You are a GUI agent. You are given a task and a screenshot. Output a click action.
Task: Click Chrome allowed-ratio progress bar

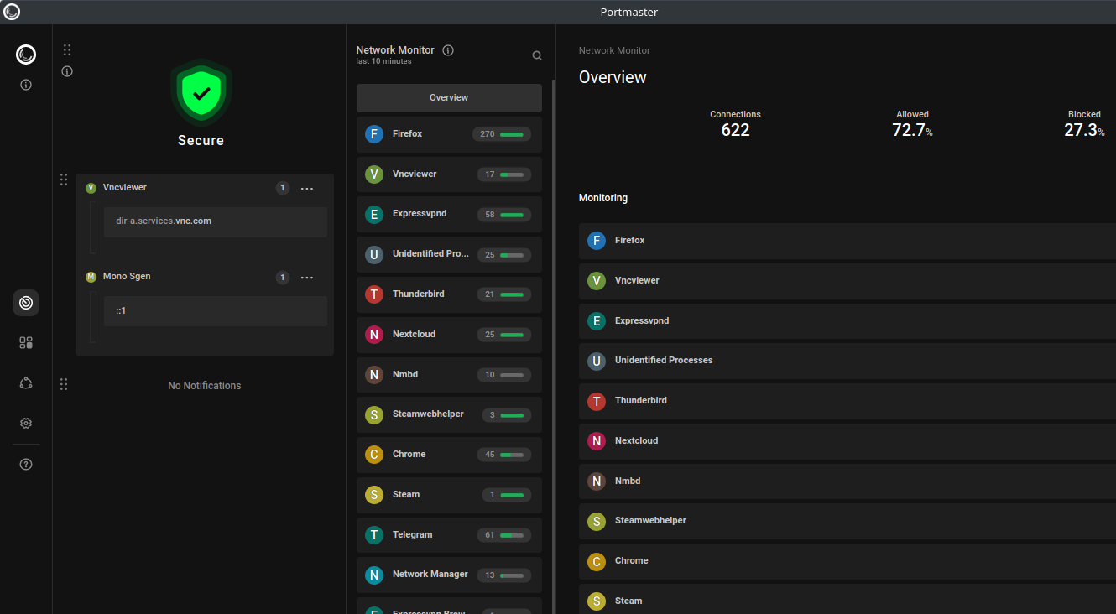[x=512, y=455]
